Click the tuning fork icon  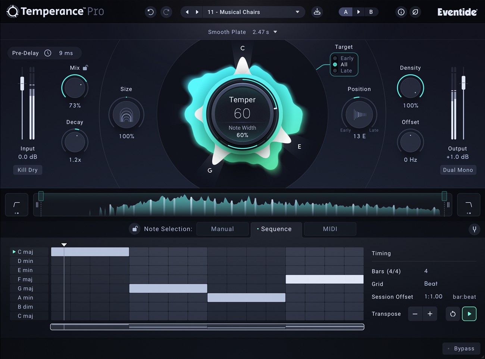pyautogui.click(x=474, y=229)
